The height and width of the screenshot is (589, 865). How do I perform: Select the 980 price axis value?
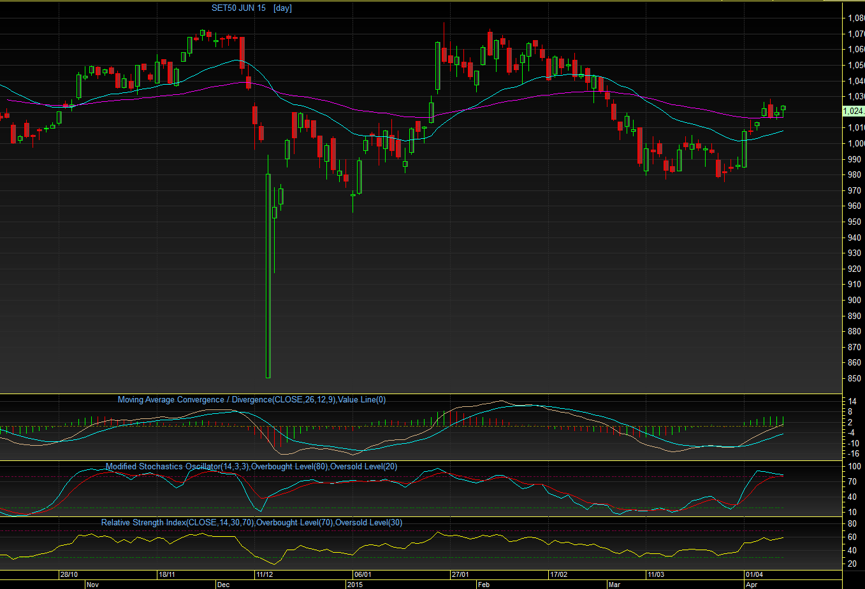pos(854,175)
